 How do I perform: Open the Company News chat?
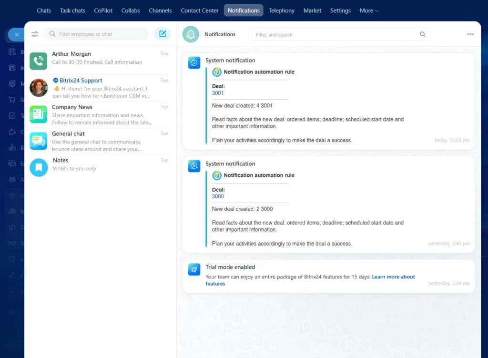click(99, 114)
